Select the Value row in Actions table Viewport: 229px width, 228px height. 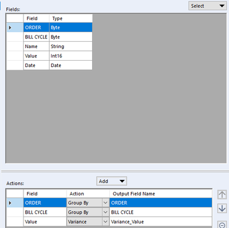tap(109, 222)
